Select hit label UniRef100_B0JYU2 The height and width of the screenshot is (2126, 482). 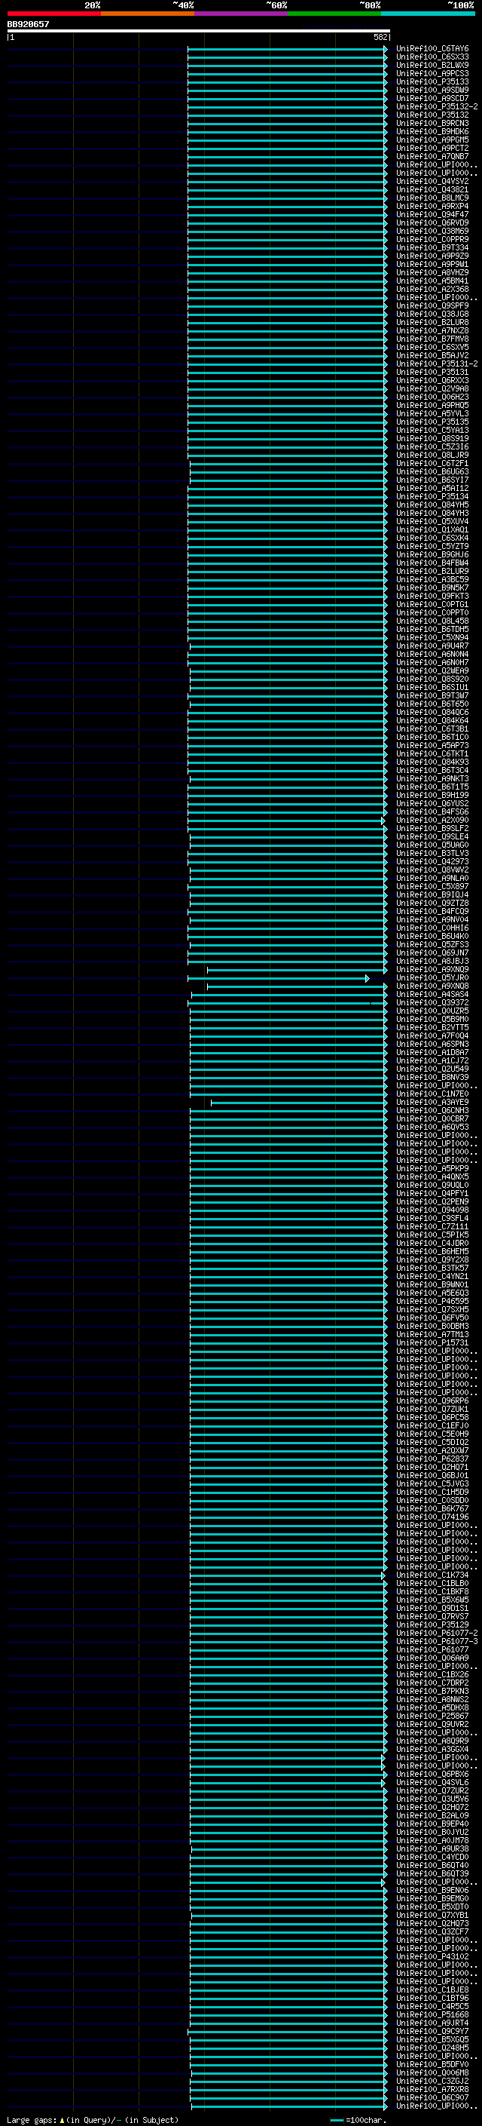(x=432, y=1832)
